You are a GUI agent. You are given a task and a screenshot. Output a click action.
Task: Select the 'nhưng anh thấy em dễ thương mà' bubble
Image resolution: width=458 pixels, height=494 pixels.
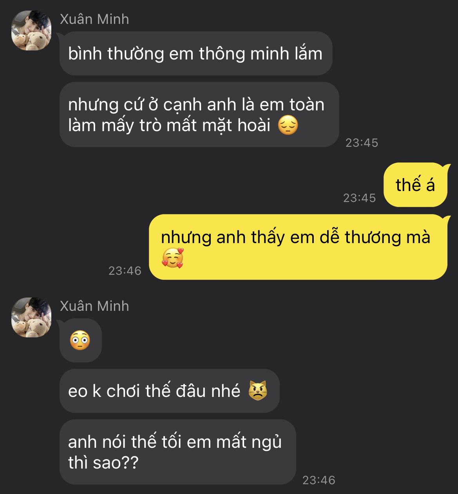pos(298,247)
